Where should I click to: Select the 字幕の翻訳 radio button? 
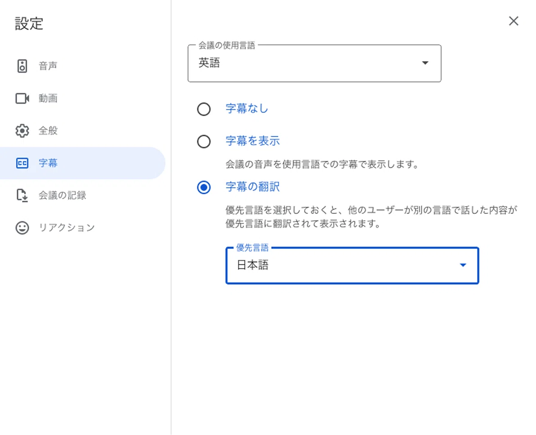click(x=204, y=187)
